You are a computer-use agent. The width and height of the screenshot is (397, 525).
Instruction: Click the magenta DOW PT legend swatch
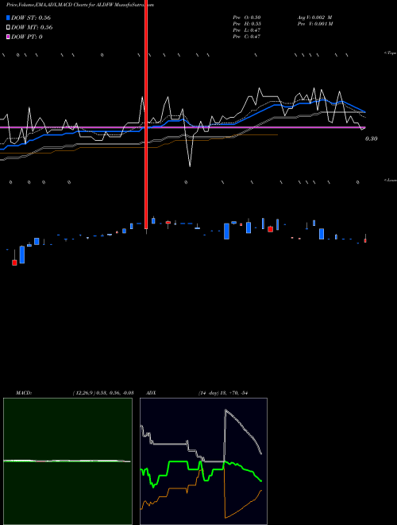(x=8, y=37)
